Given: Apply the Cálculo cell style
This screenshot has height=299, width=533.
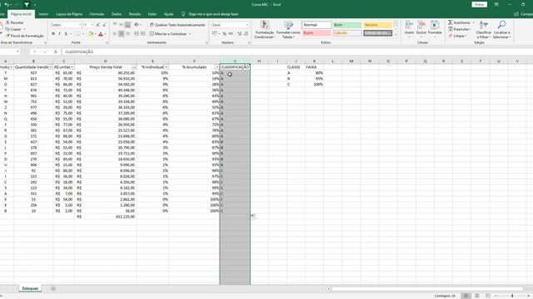Looking at the screenshot, I should (x=347, y=33).
